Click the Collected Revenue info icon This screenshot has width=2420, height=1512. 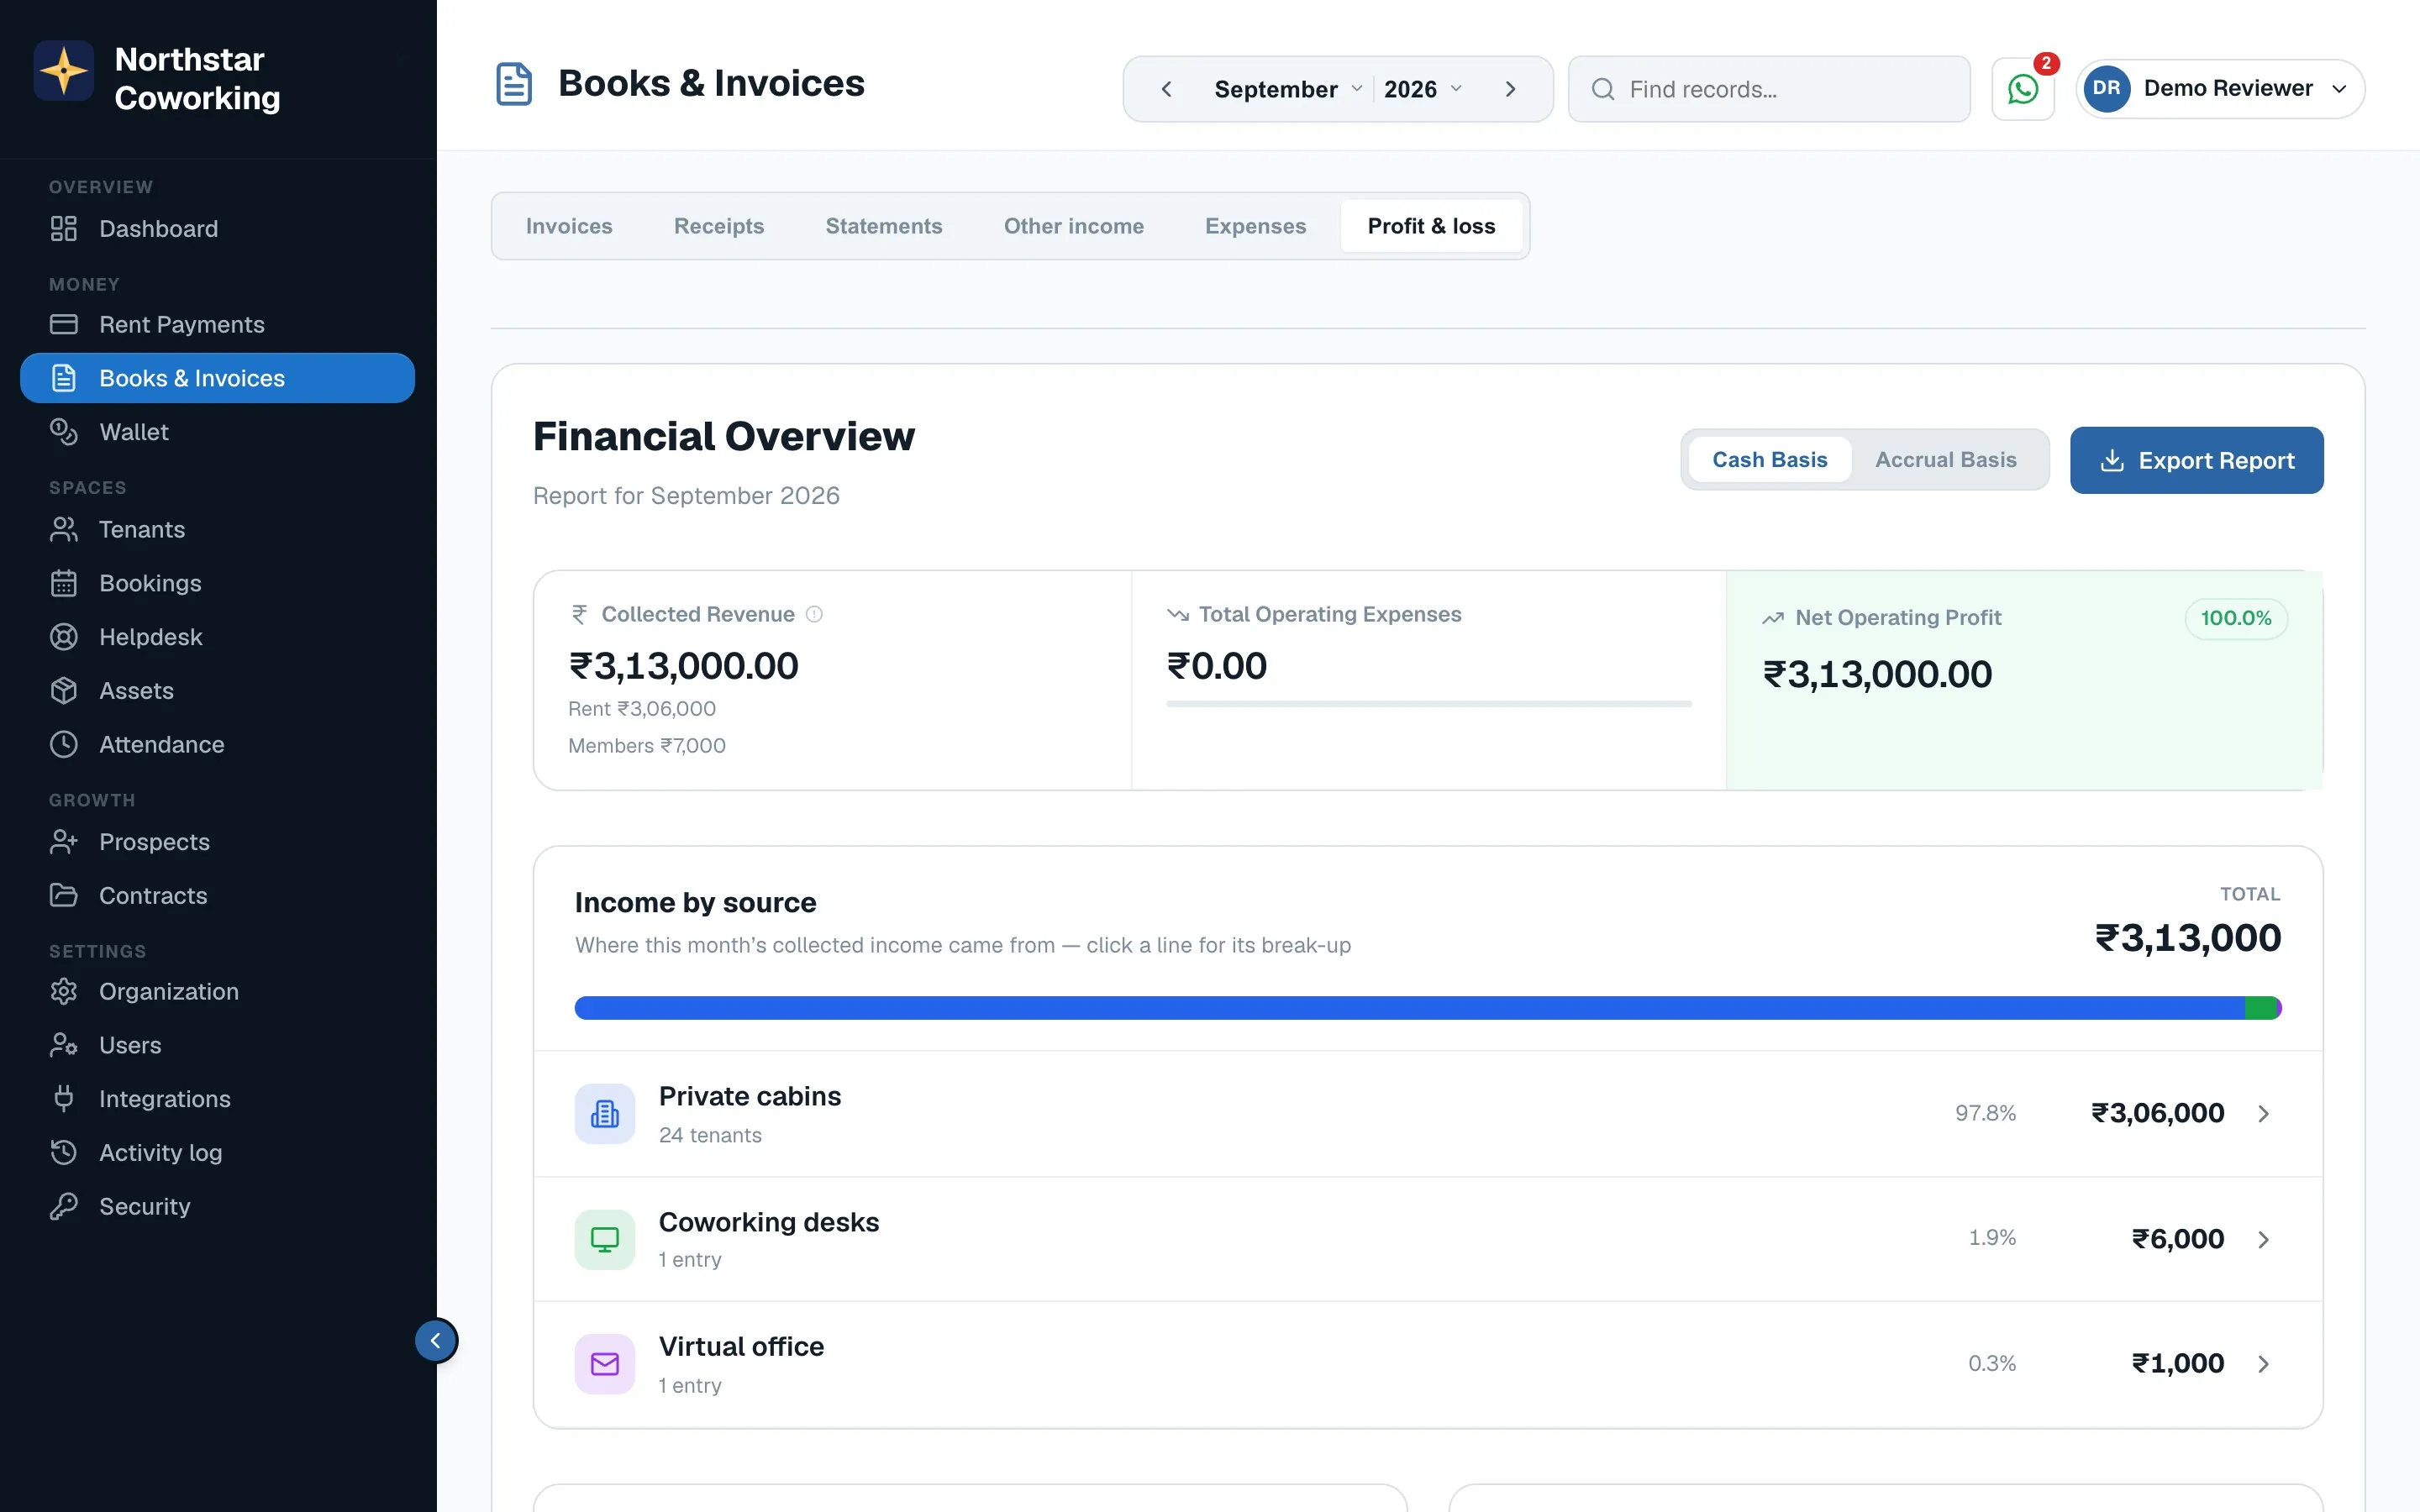coord(814,614)
